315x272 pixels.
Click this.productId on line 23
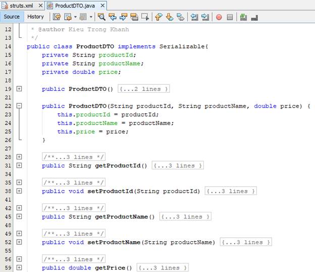(x=84, y=115)
